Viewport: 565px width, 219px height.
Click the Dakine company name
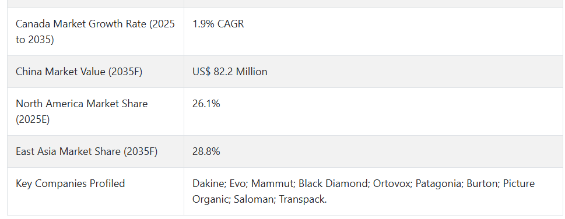pos(208,183)
